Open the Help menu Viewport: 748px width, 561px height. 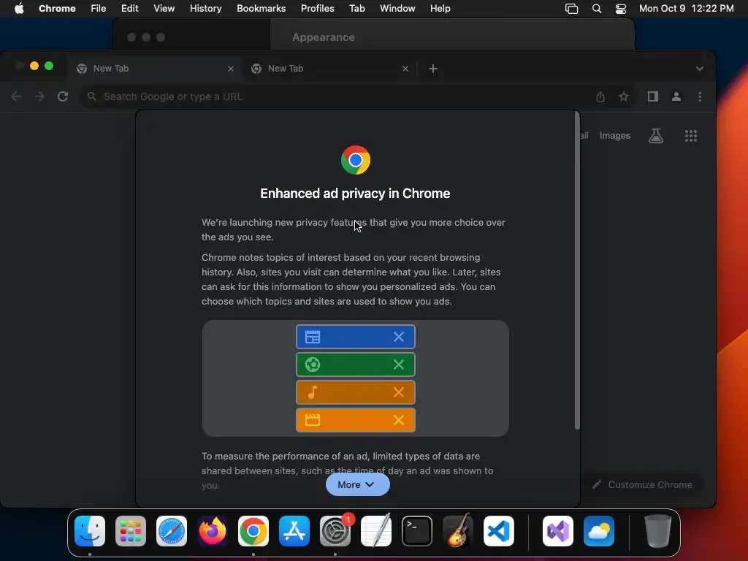point(440,9)
